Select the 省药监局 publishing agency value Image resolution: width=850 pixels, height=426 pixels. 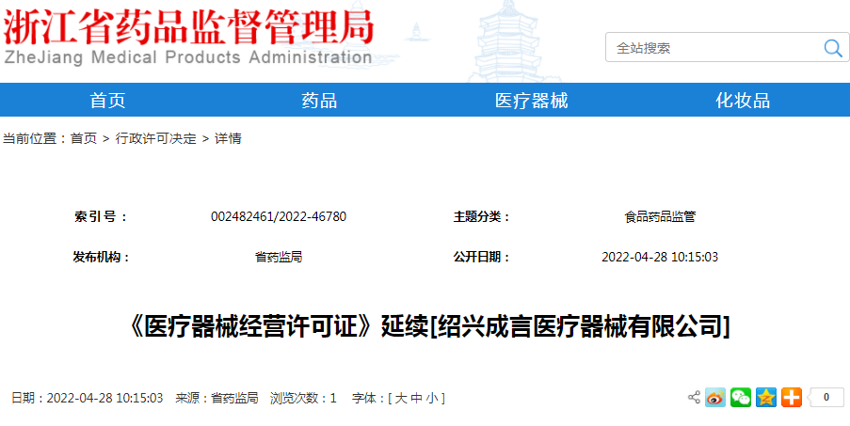(279, 257)
